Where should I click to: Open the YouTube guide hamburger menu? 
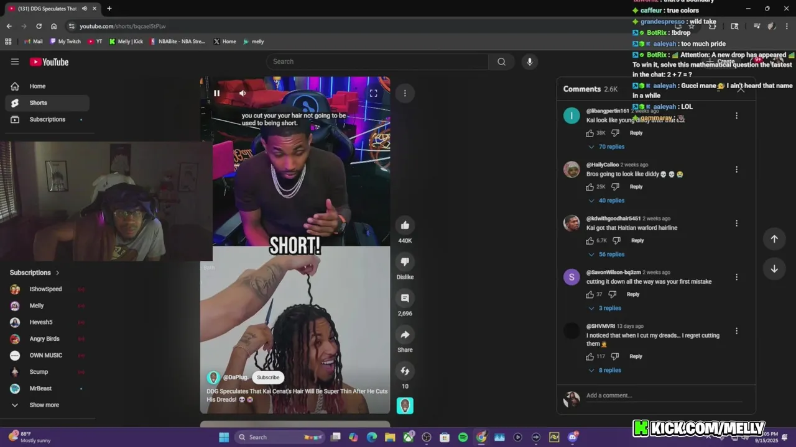tap(15, 61)
